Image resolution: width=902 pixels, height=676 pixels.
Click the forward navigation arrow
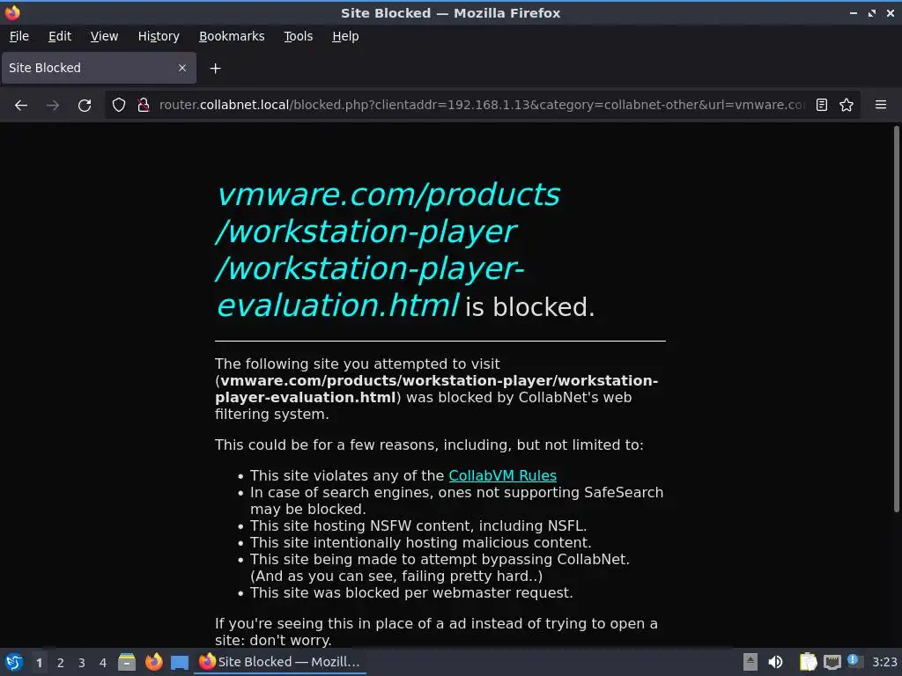[53, 106]
